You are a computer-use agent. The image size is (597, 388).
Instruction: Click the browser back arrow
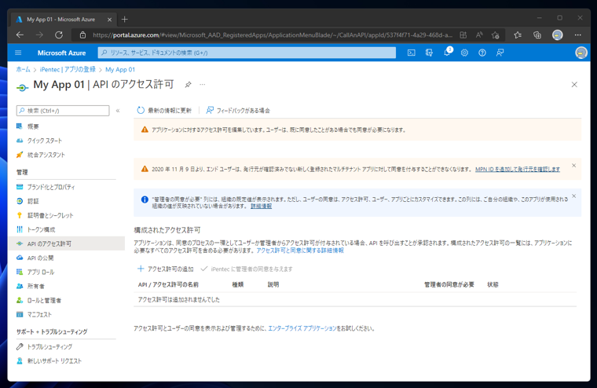[20, 35]
